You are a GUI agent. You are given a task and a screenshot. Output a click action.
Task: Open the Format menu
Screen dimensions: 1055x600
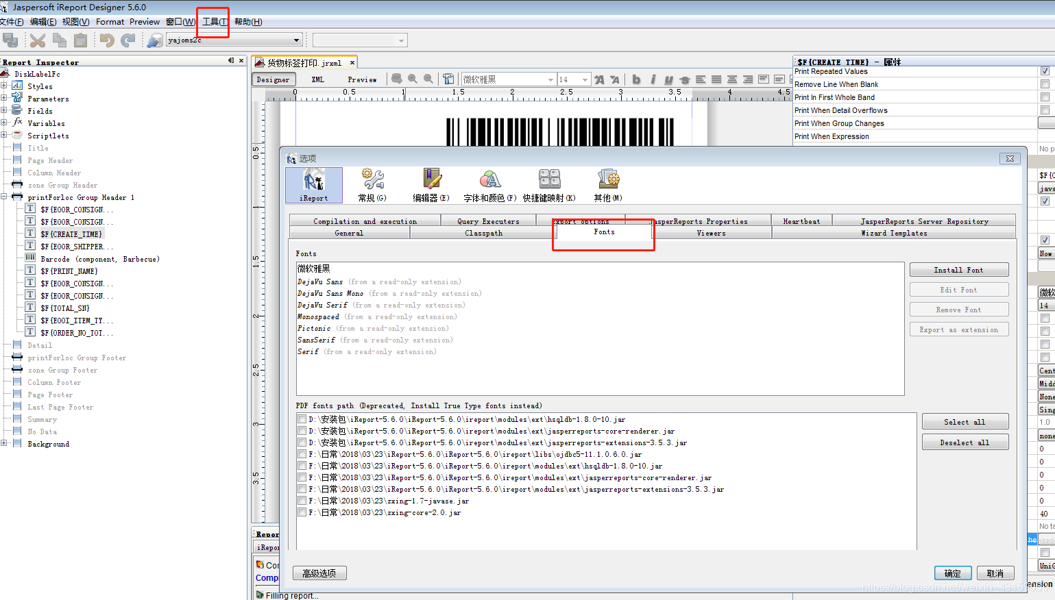(110, 22)
